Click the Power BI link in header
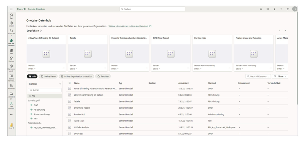The image size is (302, 143). (22, 9)
